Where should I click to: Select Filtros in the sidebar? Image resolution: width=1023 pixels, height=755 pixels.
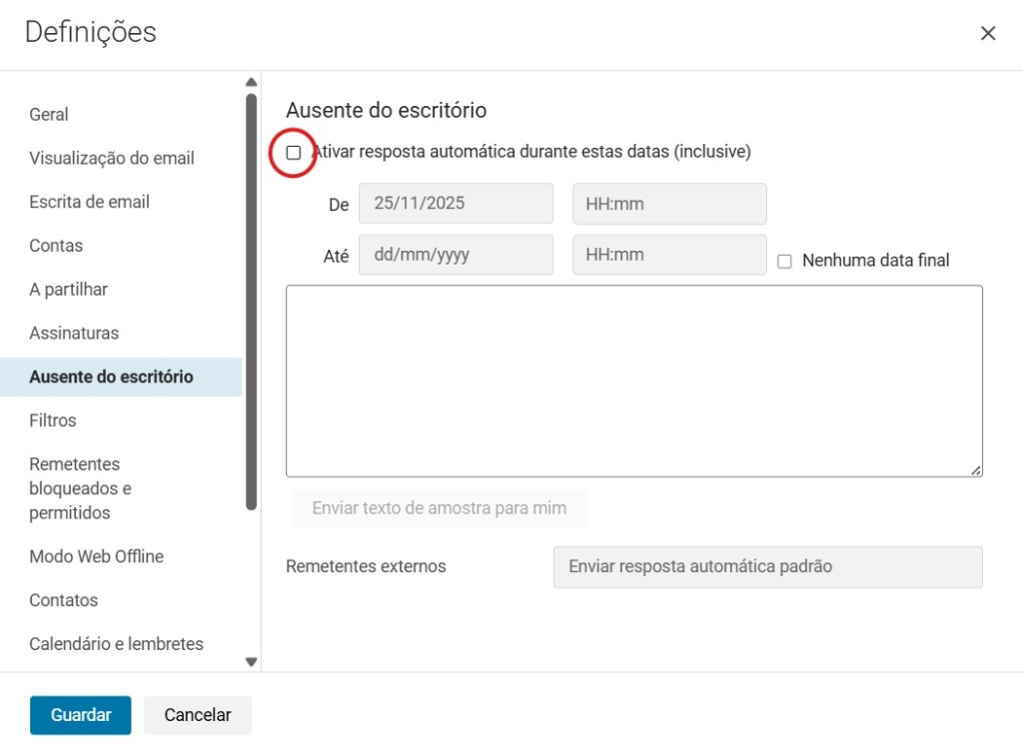point(53,420)
